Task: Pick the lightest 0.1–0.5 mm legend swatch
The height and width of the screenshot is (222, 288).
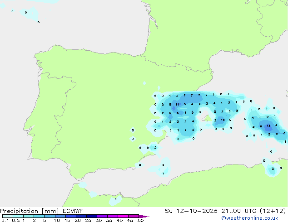Action: 8,216
